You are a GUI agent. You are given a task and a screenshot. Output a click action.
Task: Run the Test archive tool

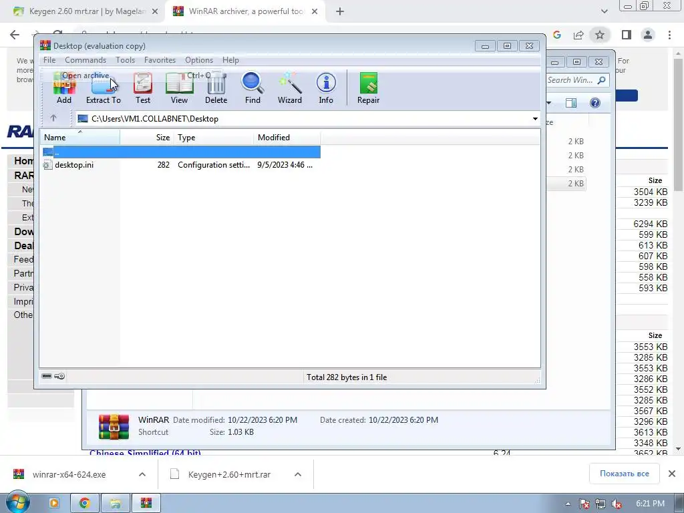(143, 88)
